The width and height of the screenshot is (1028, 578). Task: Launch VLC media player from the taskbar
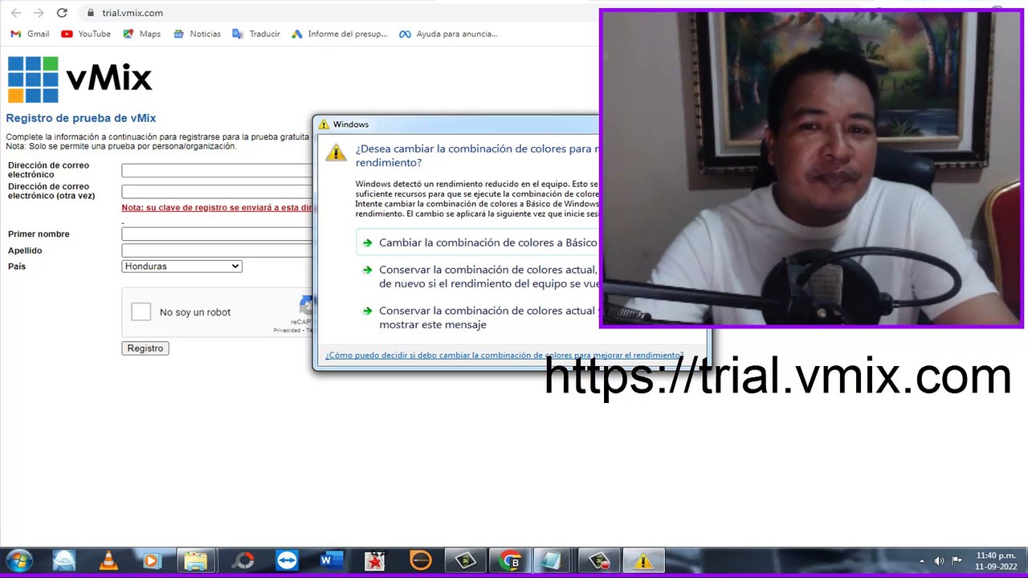[108, 560]
